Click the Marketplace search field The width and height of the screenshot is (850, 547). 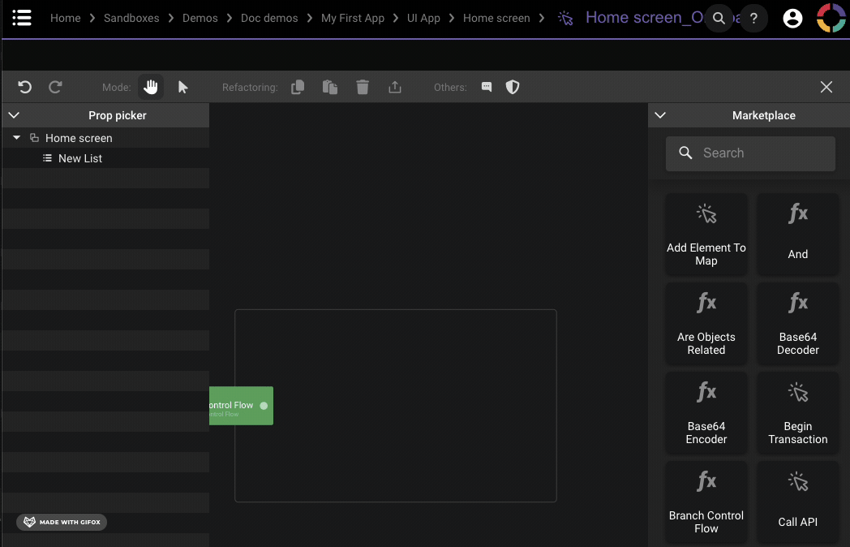pos(750,153)
